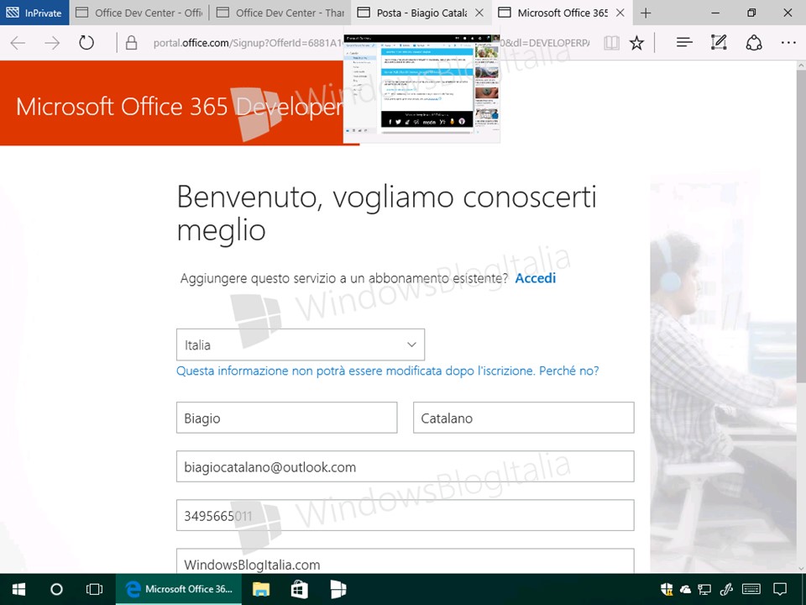Open the Windows Start menu

pos(18,589)
